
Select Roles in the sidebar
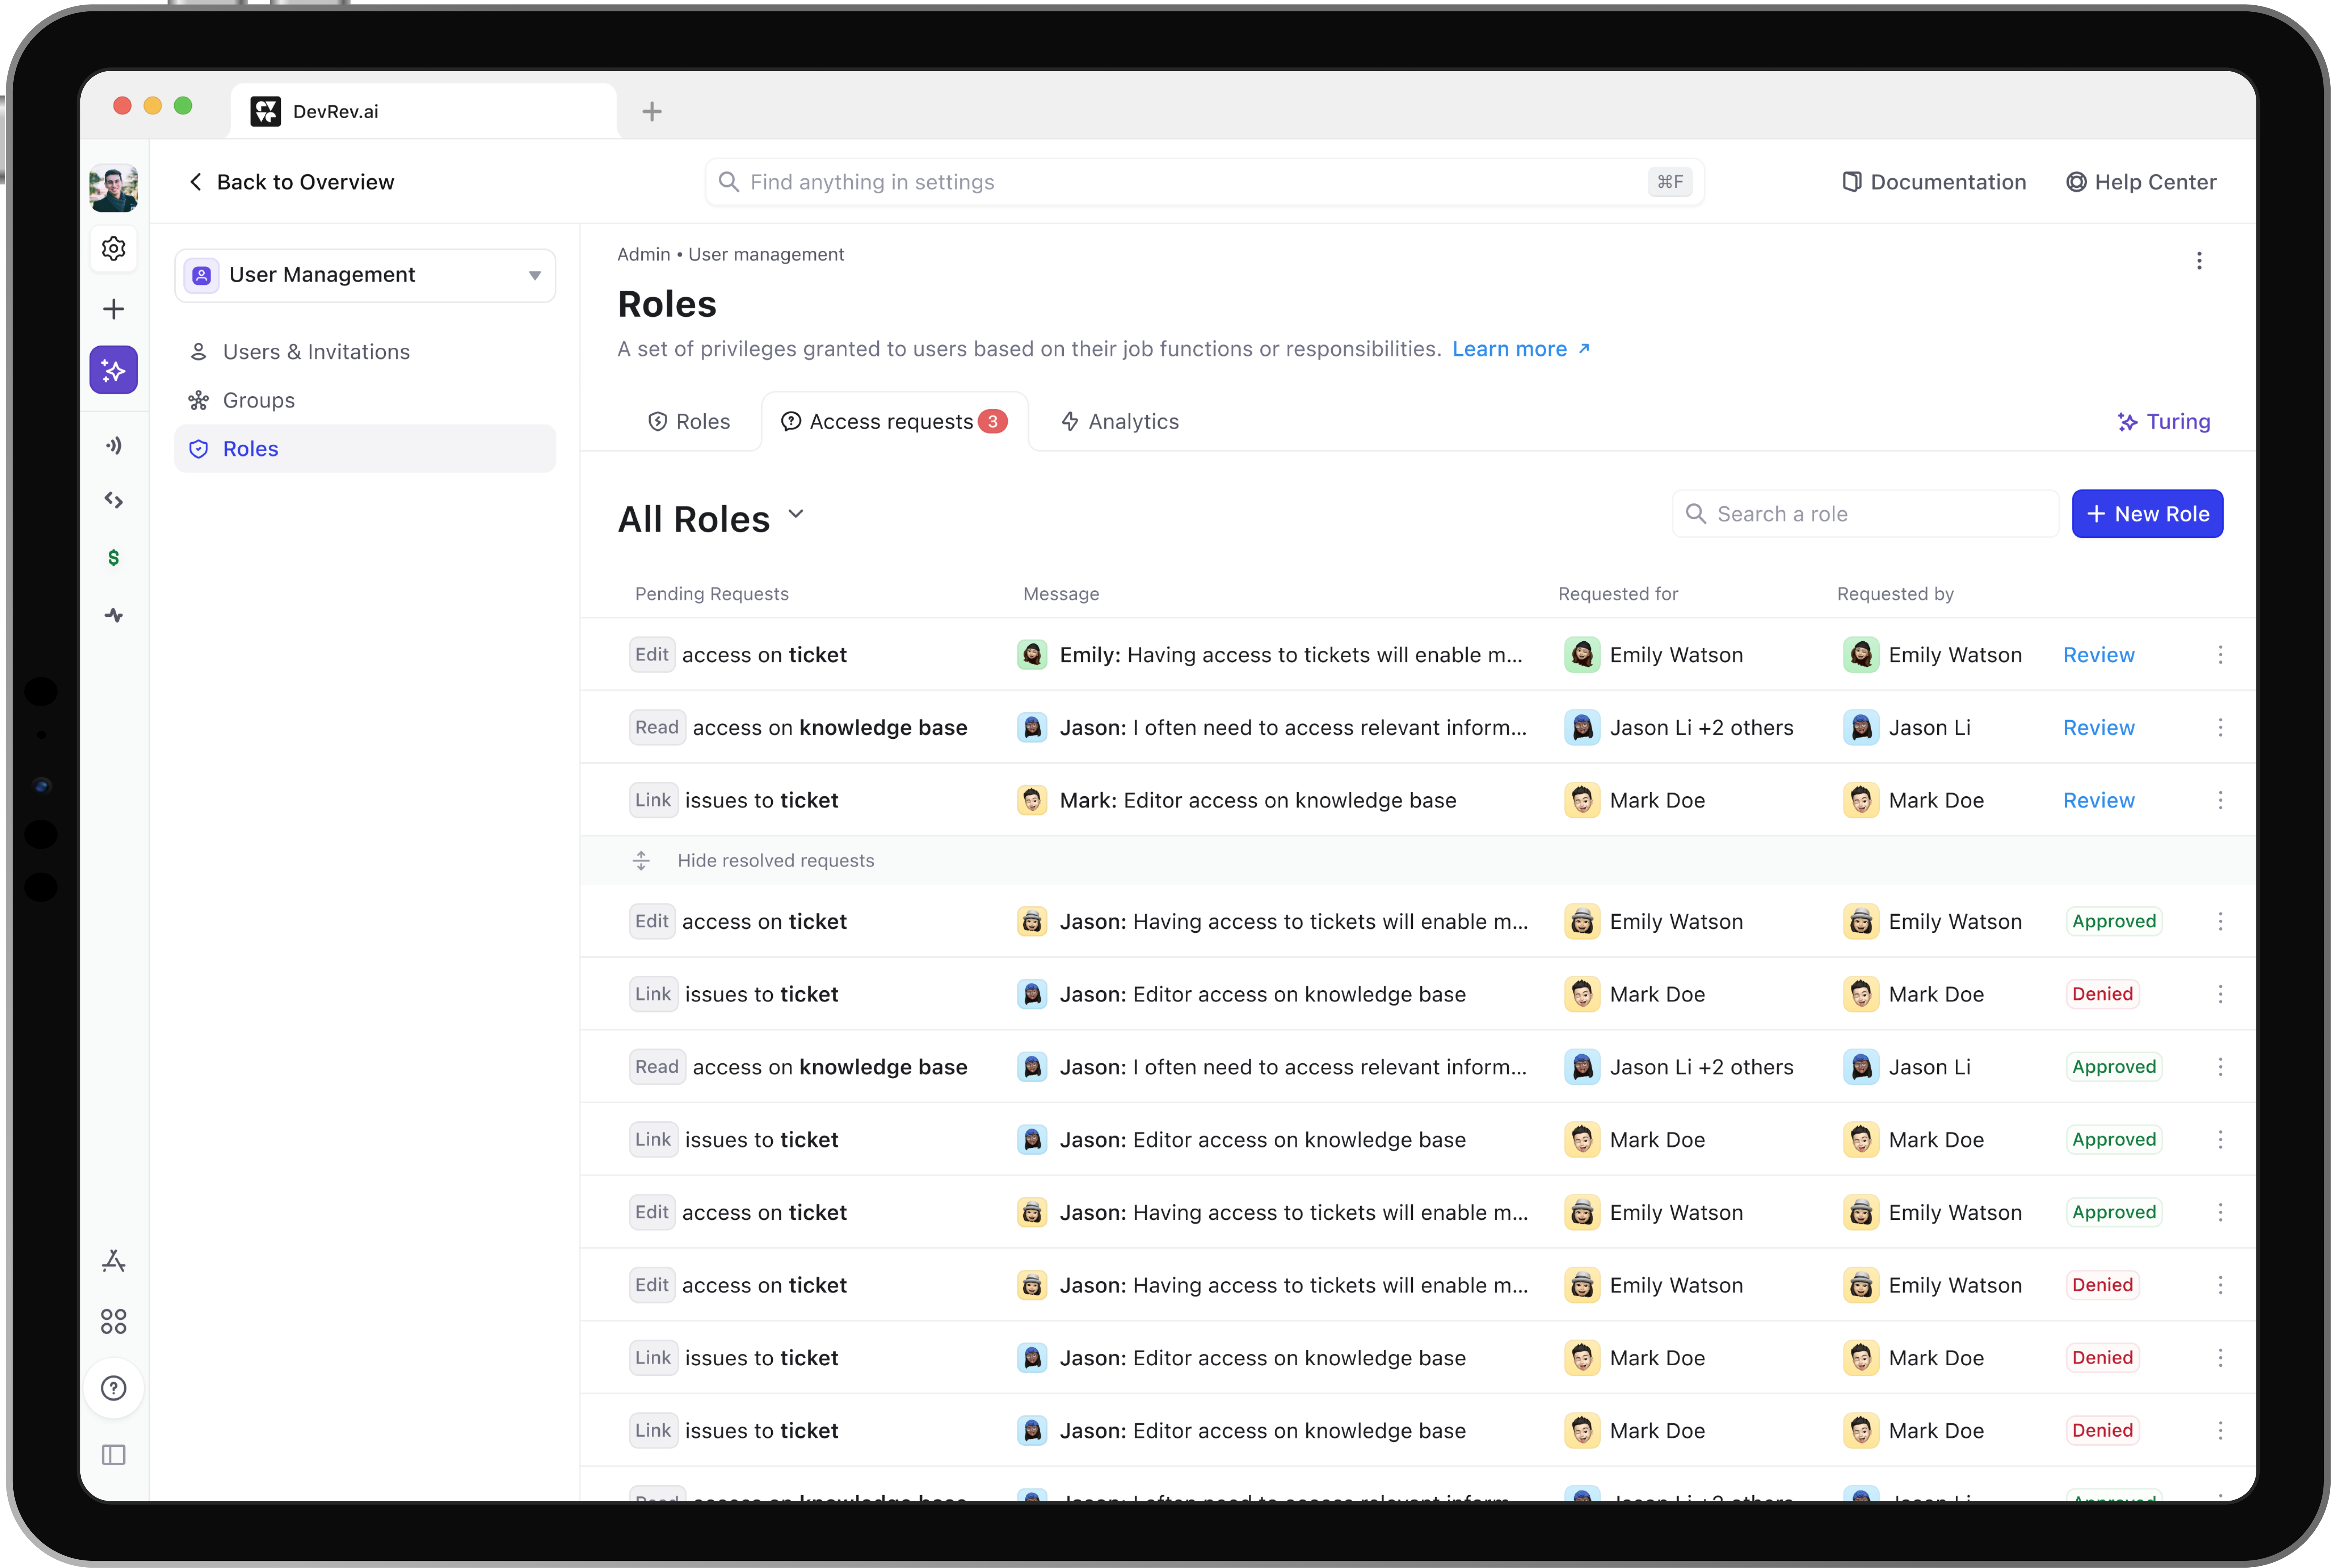pyautogui.click(x=365, y=449)
